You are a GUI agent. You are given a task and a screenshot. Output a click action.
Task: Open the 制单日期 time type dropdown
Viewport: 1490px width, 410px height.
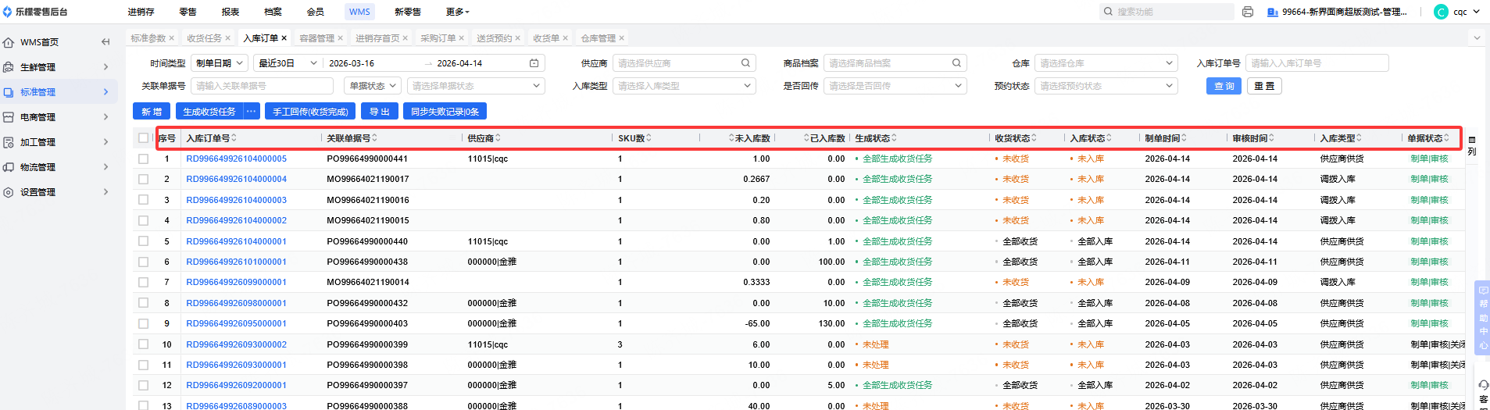(220, 63)
